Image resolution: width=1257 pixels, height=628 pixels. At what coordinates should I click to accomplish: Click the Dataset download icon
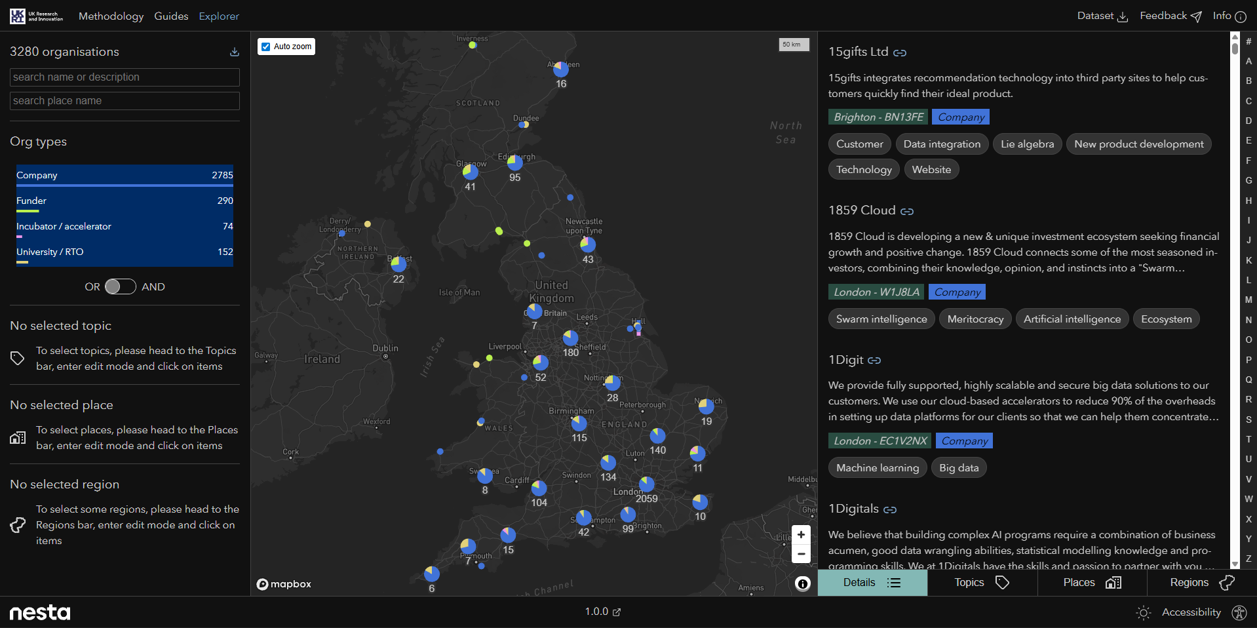pyautogui.click(x=1123, y=16)
